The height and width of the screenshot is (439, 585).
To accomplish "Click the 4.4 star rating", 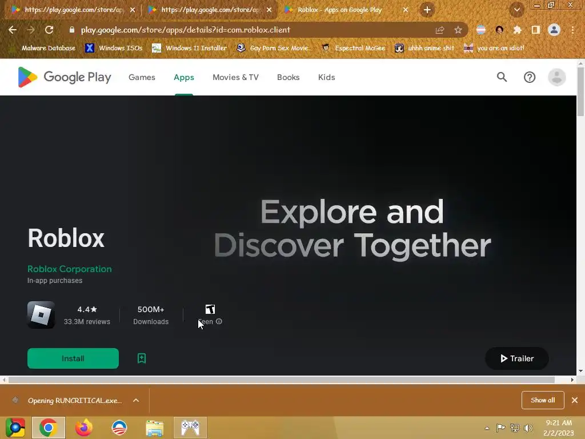I will click(x=87, y=309).
